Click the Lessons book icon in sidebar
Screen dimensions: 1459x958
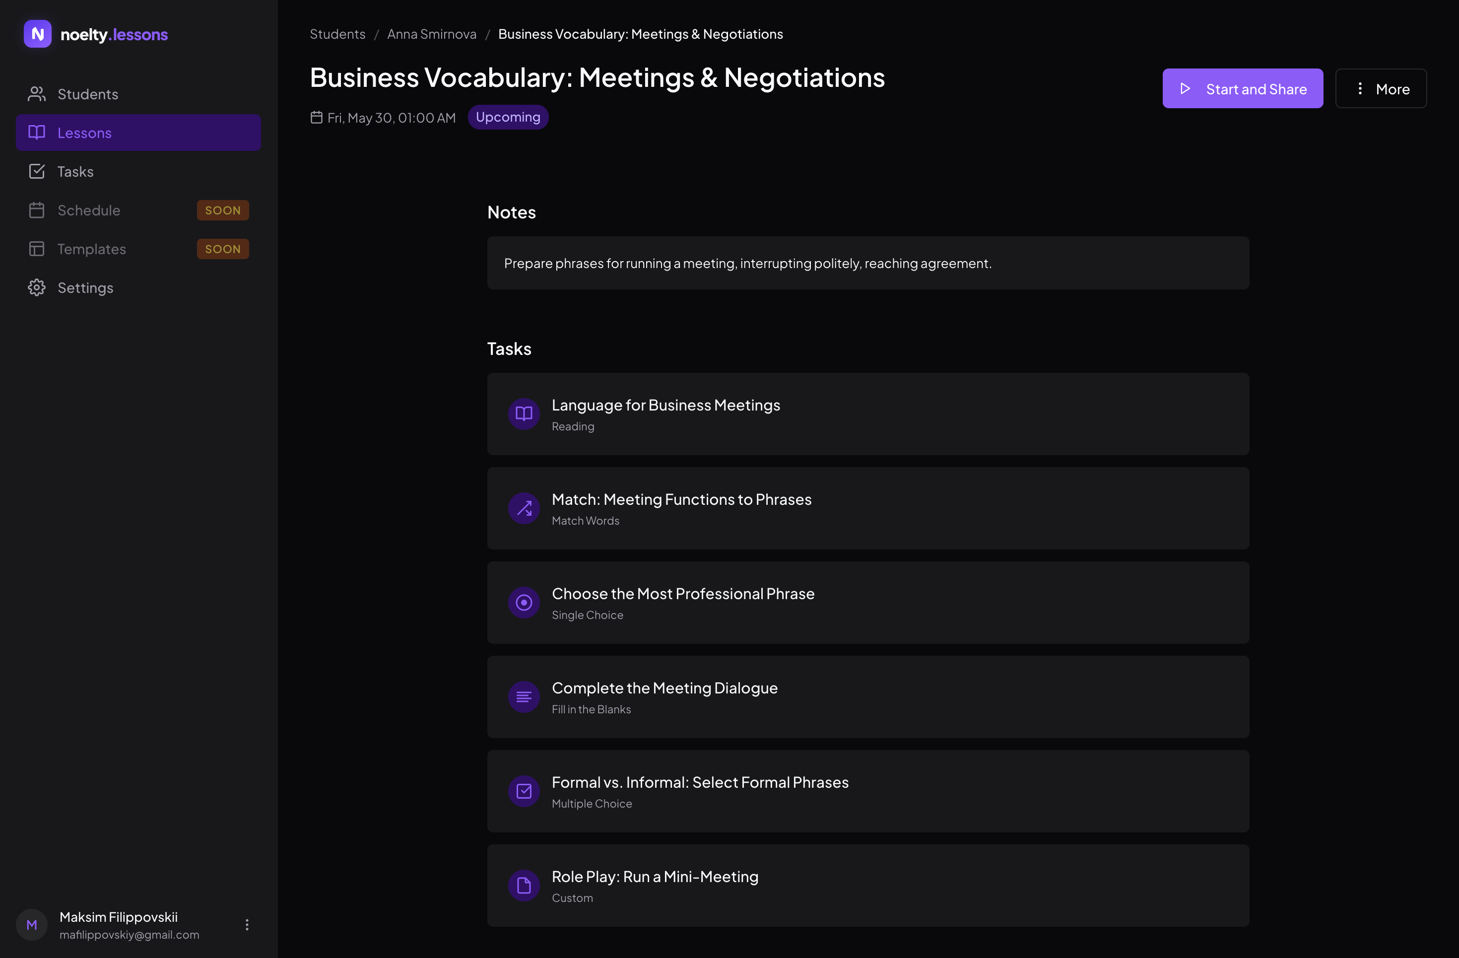pyautogui.click(x=37, y=133)
